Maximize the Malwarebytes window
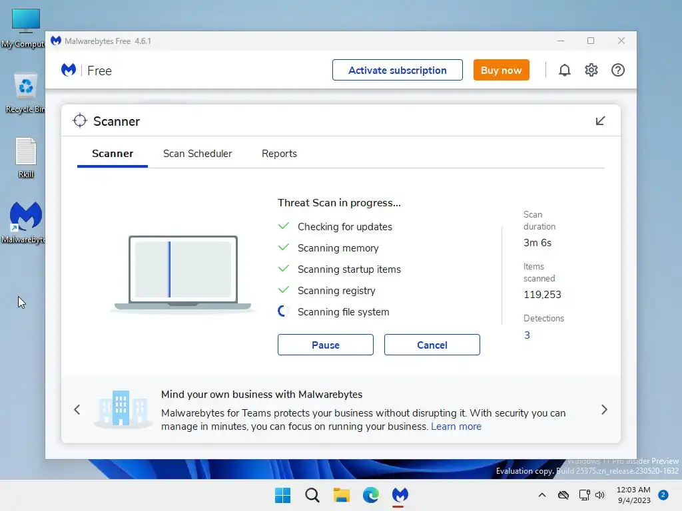The height and width of the screenshot is (511, 682). pos(591,41)
